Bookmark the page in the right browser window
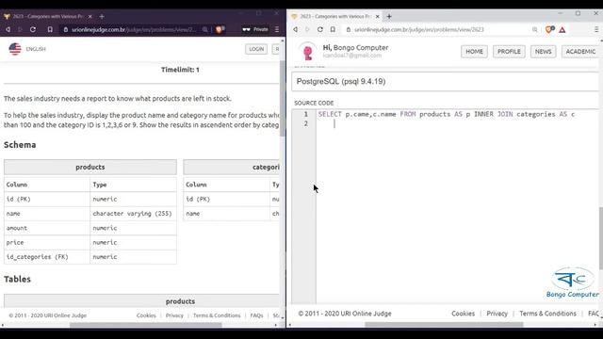This screenshot has height=339, width=603. click(x=333, y=29)
